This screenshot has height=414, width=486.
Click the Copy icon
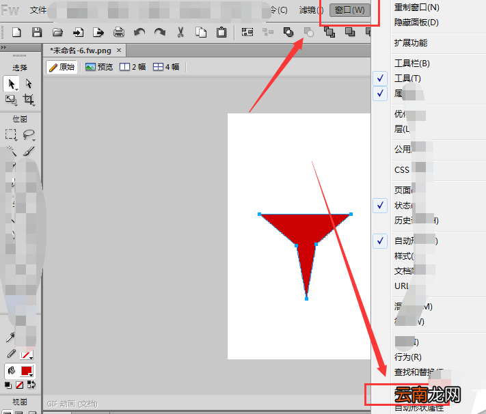201,32
